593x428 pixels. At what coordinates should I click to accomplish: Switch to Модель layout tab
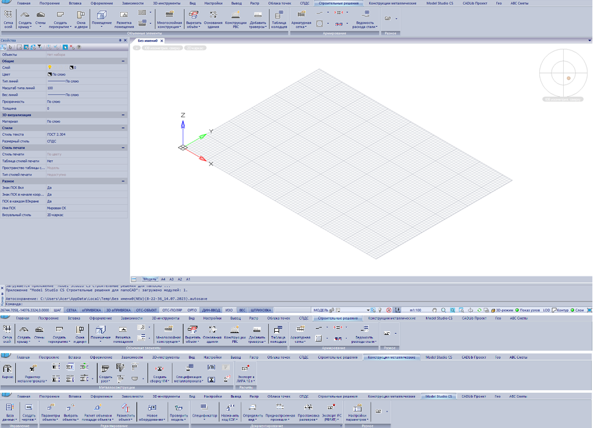pos(150,279)
